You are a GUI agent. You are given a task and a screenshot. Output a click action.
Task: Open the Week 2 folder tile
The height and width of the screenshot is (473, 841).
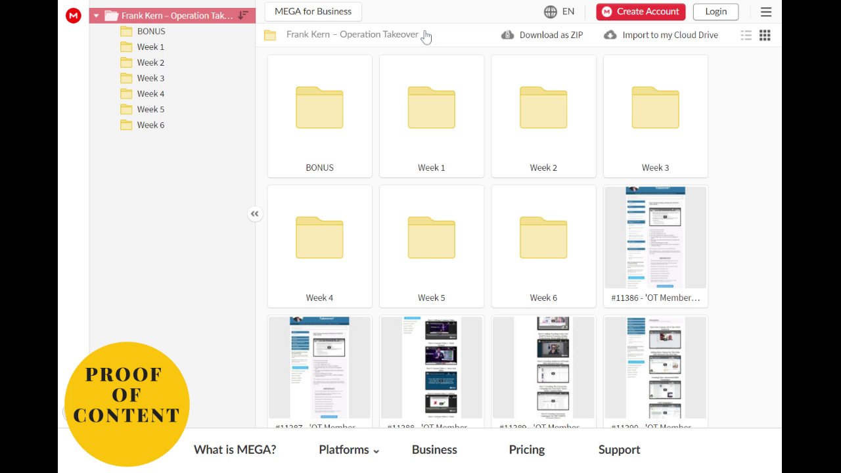[544, 116]
